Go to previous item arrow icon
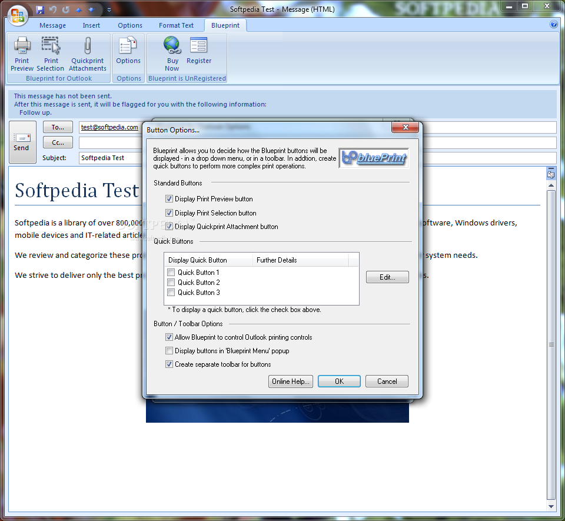Screen dimensions: 565x521 point(78,10)
